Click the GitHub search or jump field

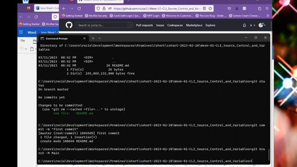104,25
